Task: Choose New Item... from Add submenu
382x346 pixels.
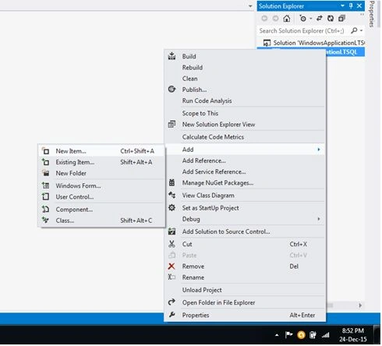Action: [101, 151]
